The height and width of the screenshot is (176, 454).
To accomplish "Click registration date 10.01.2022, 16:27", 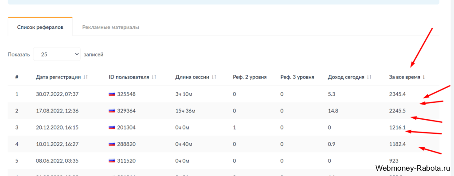I will pos(57,144).
